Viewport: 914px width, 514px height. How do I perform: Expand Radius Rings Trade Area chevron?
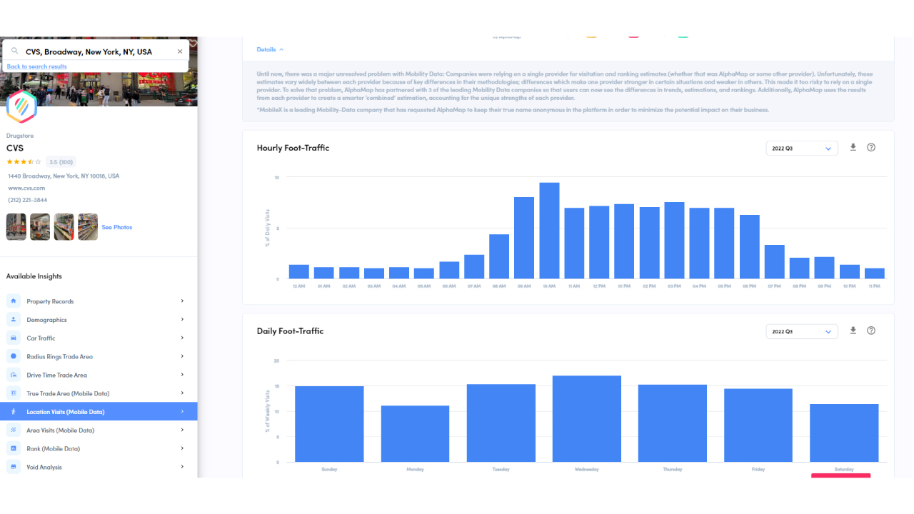pyautogui.click(x=182, y=356)
